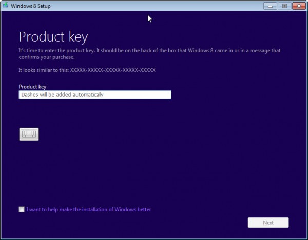Maximize the Windows 8 Setup window
Image resolution: width=308 pixels, height=240 pixels.
click(x=284, y=6)
